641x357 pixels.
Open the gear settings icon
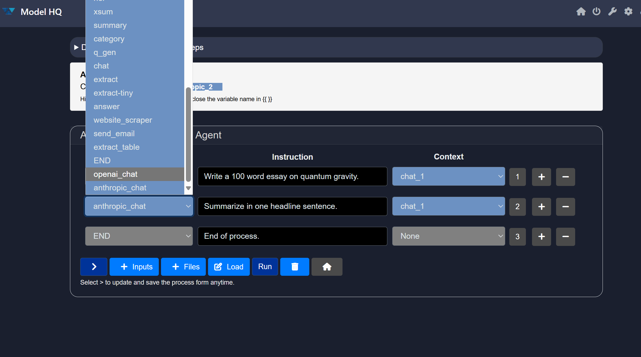click(x=628, y=12)
